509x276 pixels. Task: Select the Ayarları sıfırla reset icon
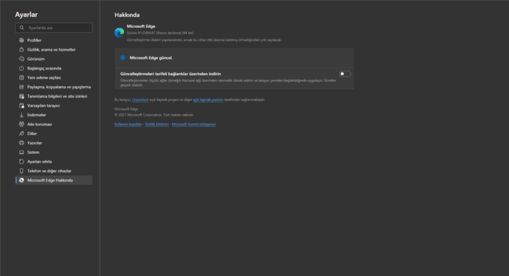pos(21,161)
